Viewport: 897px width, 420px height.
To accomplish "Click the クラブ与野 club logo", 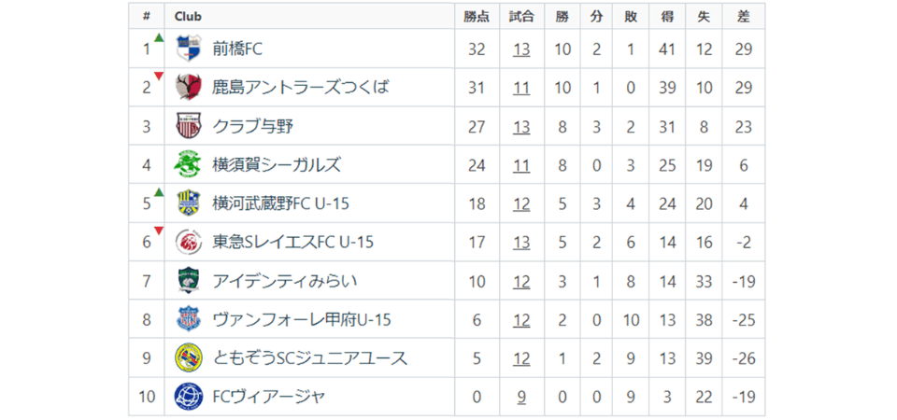I will pyautogui.click(x=189, y=125).
